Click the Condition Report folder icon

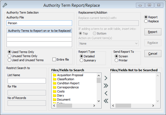click(55, 83)
